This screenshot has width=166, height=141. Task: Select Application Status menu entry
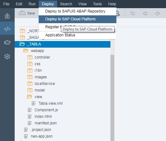tap(77, 35)
